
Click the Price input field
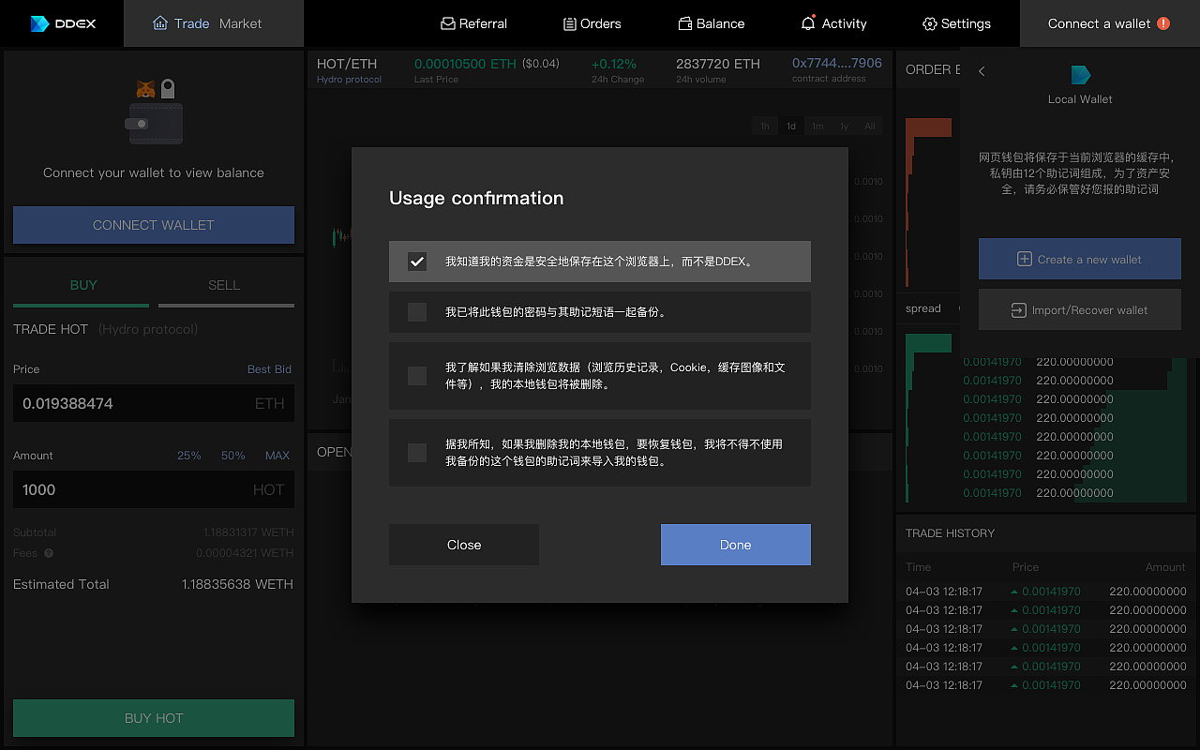pyautogui.click(x=153, y=403)
